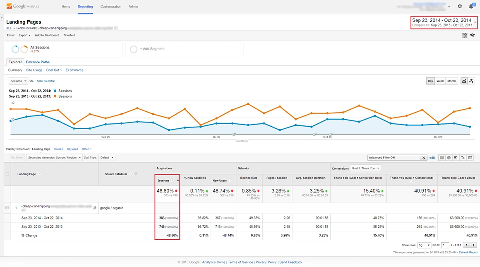The width and height of the screenshot is (480, 267).
Task: Select the Performance bar view icon
Action: coord(456,157)
